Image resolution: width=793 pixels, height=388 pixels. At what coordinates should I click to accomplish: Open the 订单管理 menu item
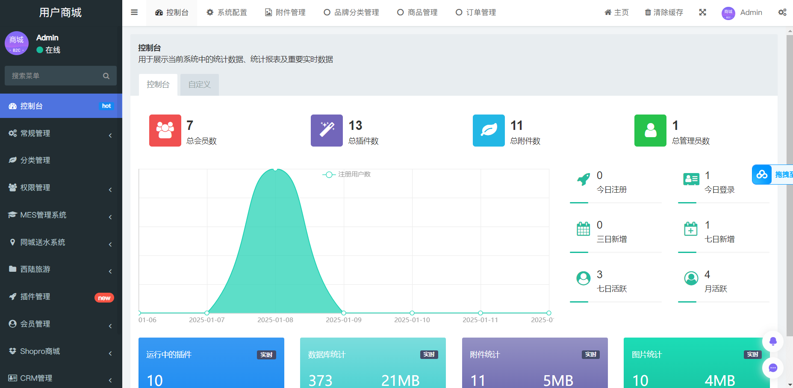(x=475, y=12)
